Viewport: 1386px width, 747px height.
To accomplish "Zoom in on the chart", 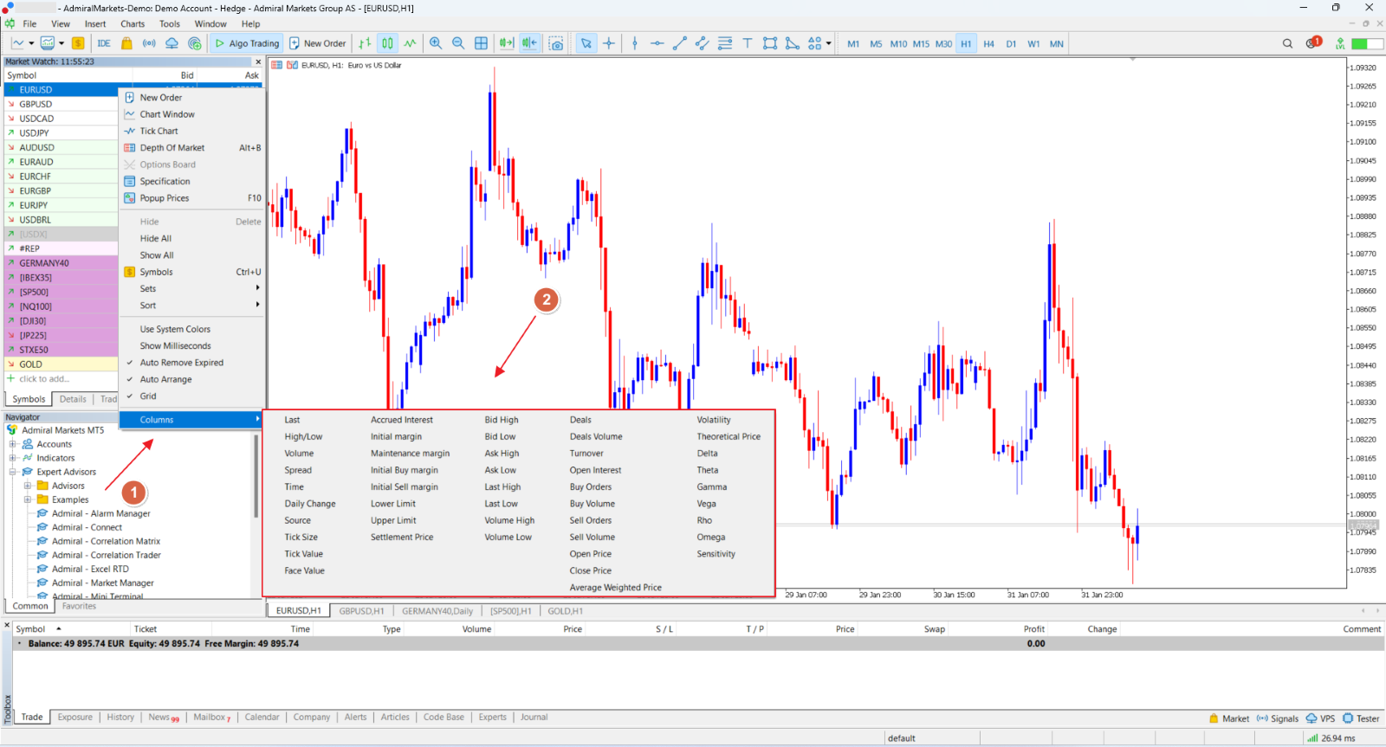I will pyautogui.click(x=436, y=43).
